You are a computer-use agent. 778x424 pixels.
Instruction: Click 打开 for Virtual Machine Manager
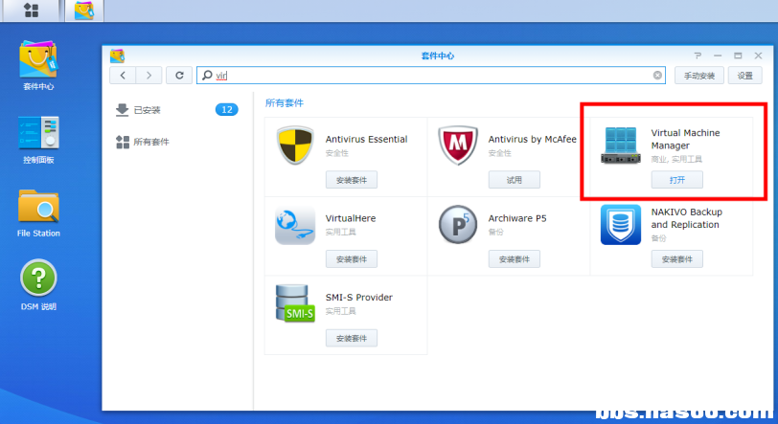pos(676,180)
